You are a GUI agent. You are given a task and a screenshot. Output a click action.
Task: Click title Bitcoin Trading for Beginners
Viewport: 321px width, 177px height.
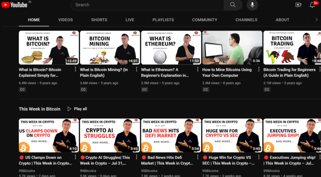click(x=290, y=72)
